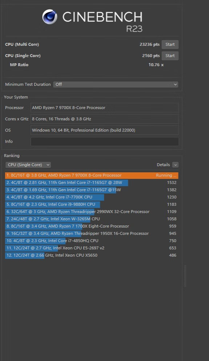Click into the Info text field

pyautogui.click(x=105, y=141)
